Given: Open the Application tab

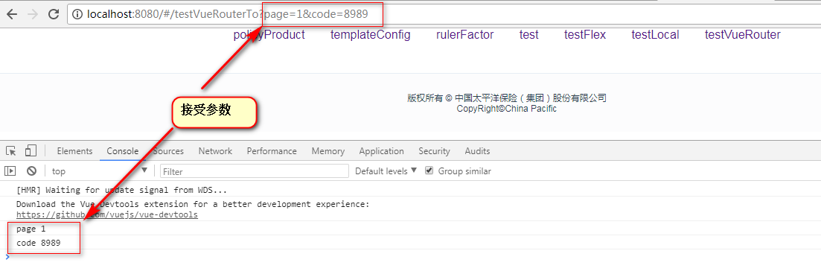Looking at the screenshot, I should tap(382, 151).
